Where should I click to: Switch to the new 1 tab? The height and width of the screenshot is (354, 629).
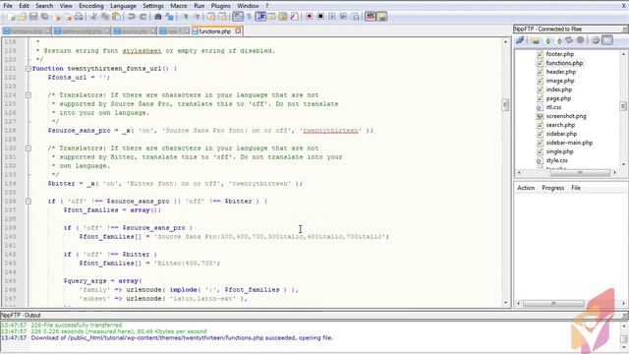(174, 30)
